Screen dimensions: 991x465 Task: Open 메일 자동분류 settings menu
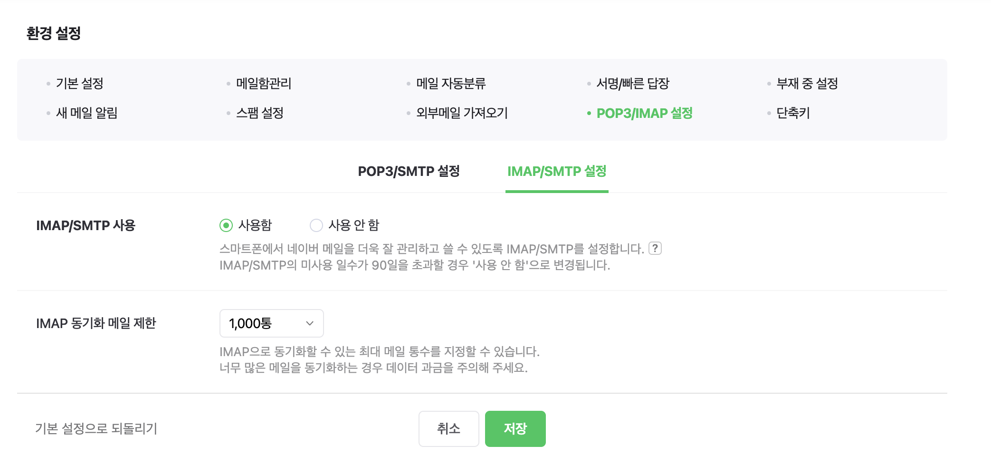pyautogui.click(x=451, y=84)
